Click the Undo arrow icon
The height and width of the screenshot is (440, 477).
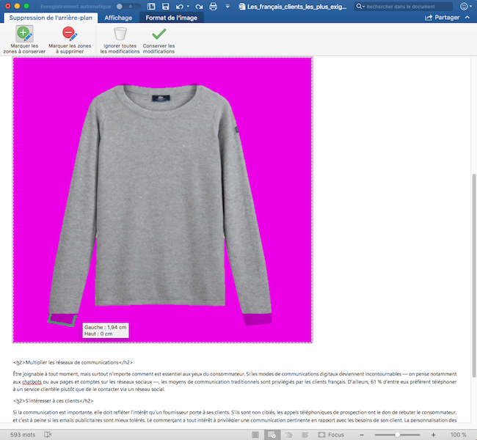click(x=180, y=7)
